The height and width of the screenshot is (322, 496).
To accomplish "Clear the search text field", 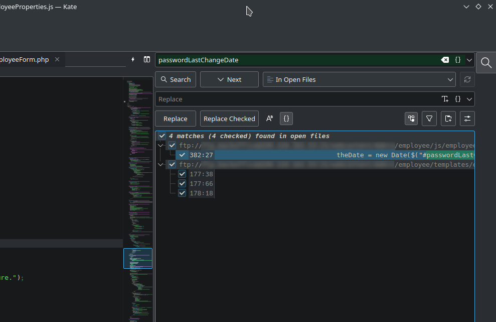I will (445, 60).
